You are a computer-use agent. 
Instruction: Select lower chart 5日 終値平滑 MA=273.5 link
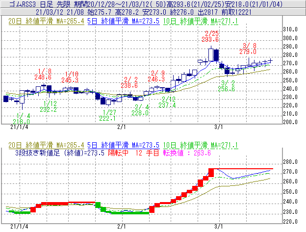click(x=124, y=145)
